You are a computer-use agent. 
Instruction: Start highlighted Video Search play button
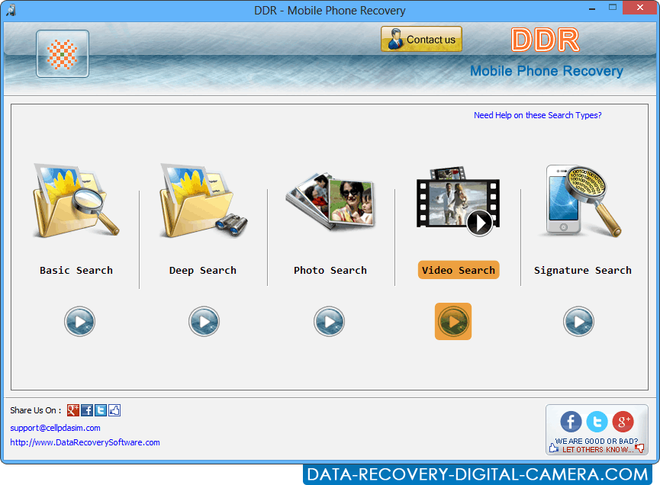tap(453, 321)
